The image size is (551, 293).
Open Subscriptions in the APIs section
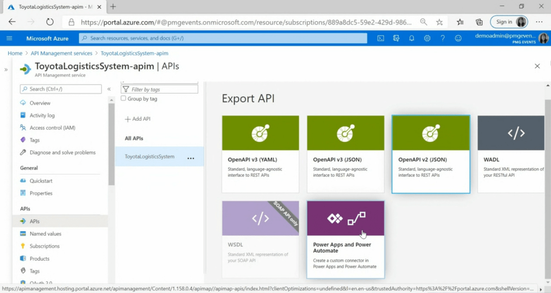coord(44,246)
